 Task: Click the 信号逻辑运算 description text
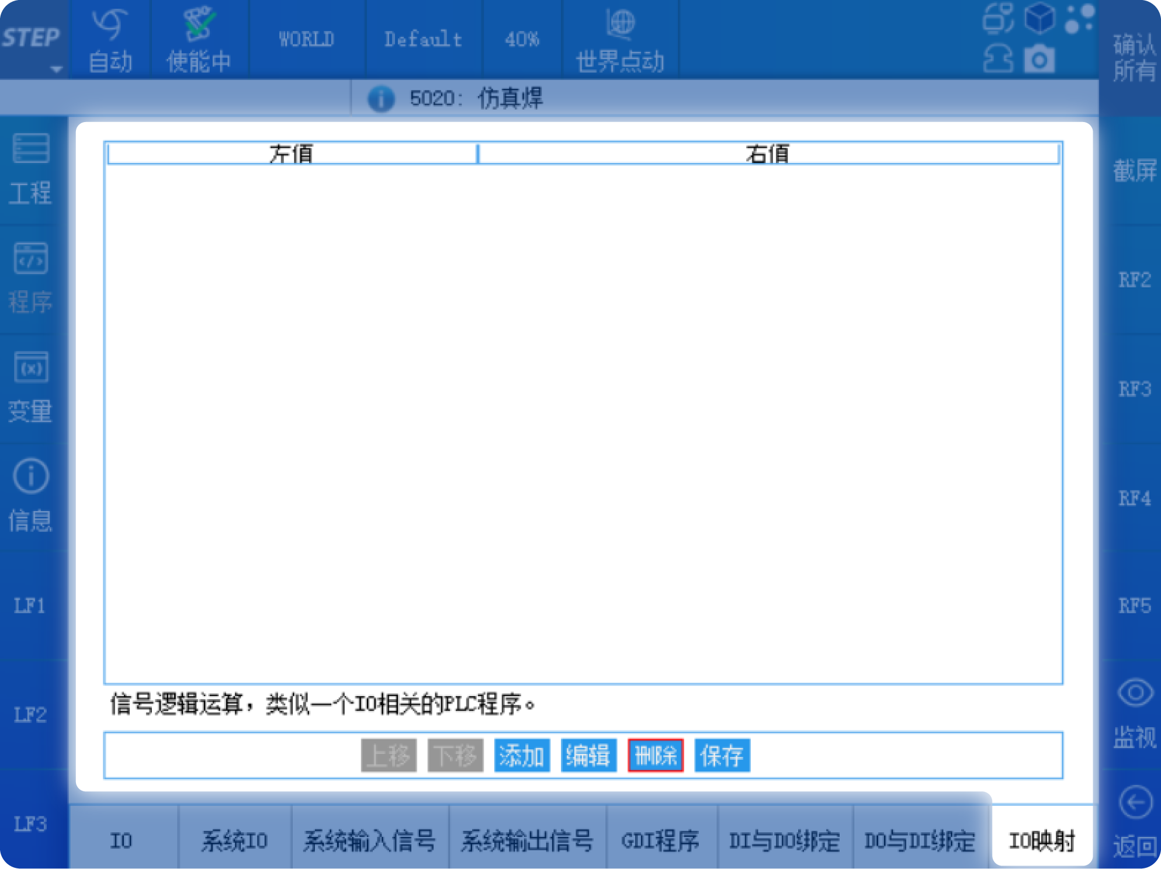pyautogui.click(x=323, y=704)
